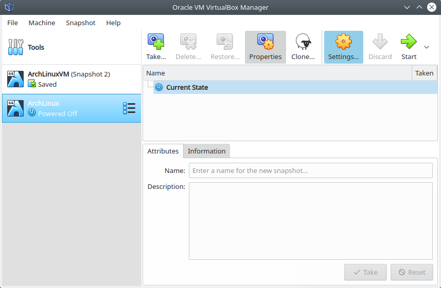Open the File menu
The height and width of the screenshot is (288, 441).
12,23
